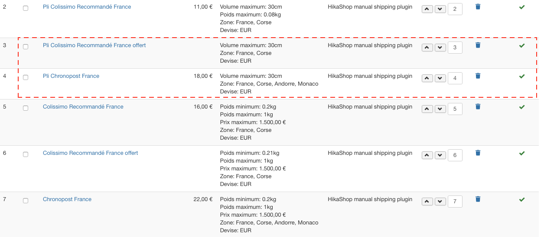Click order field of Colissimo Recommandé France
Screen dimensions: 544x237
point(455,109)
